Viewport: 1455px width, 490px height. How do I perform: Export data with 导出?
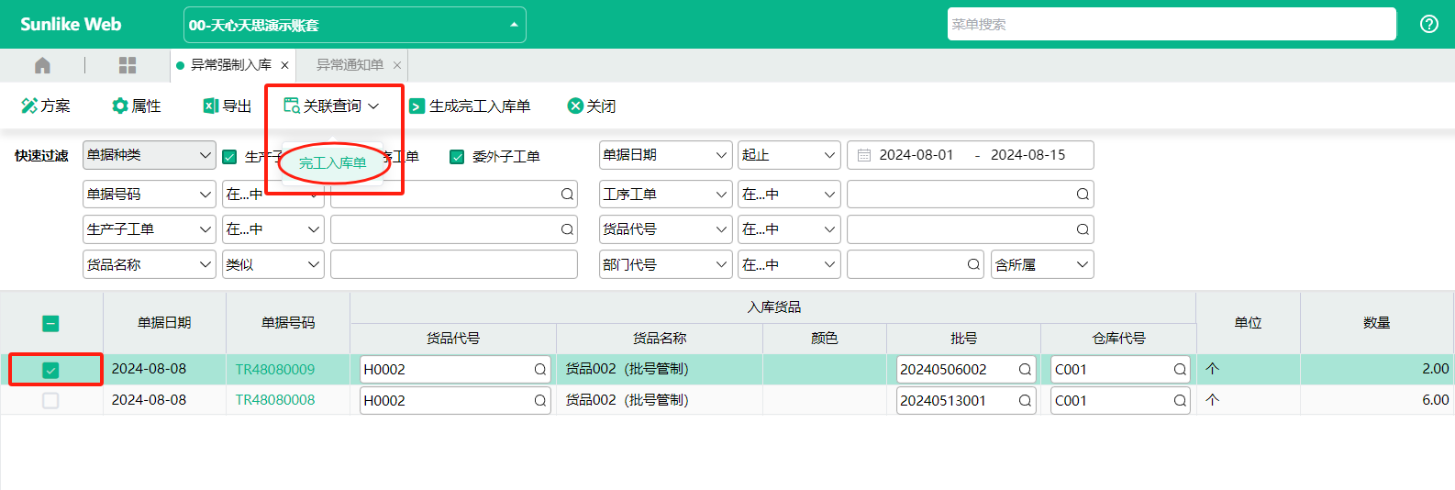pyautogui.click(x=227, y=106)
